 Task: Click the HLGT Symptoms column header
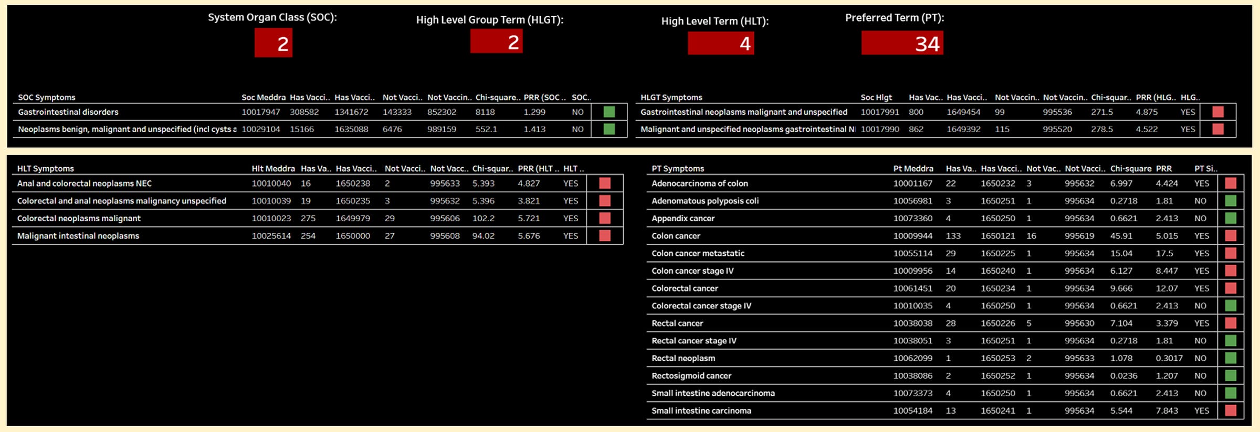[671, 98]
